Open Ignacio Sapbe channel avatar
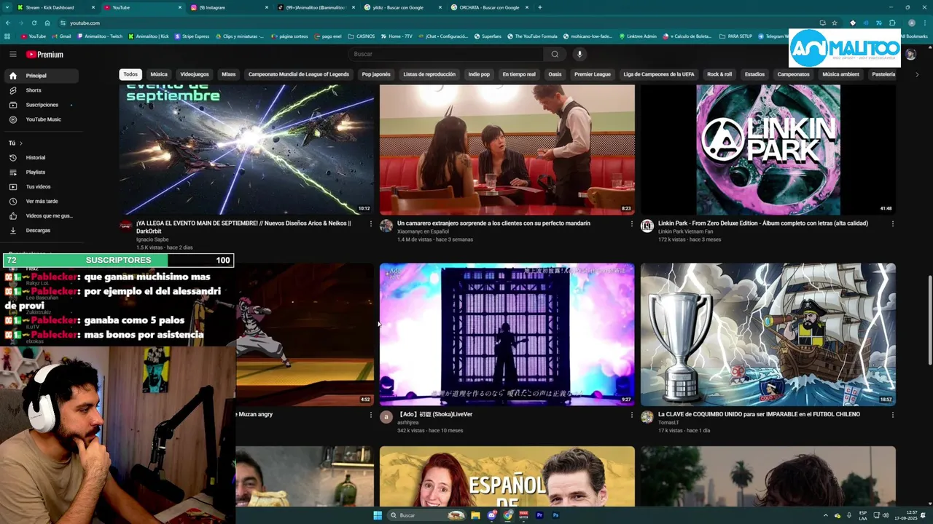The image size is (933, 524). 126,226
